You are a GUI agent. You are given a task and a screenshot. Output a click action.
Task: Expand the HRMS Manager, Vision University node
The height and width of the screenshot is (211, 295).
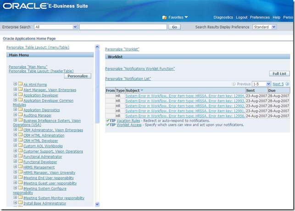pos(15,172)
